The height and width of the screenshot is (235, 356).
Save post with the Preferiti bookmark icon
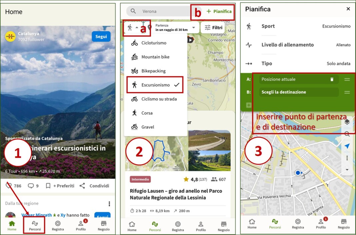pyautogui.click(x=48, y=186)
